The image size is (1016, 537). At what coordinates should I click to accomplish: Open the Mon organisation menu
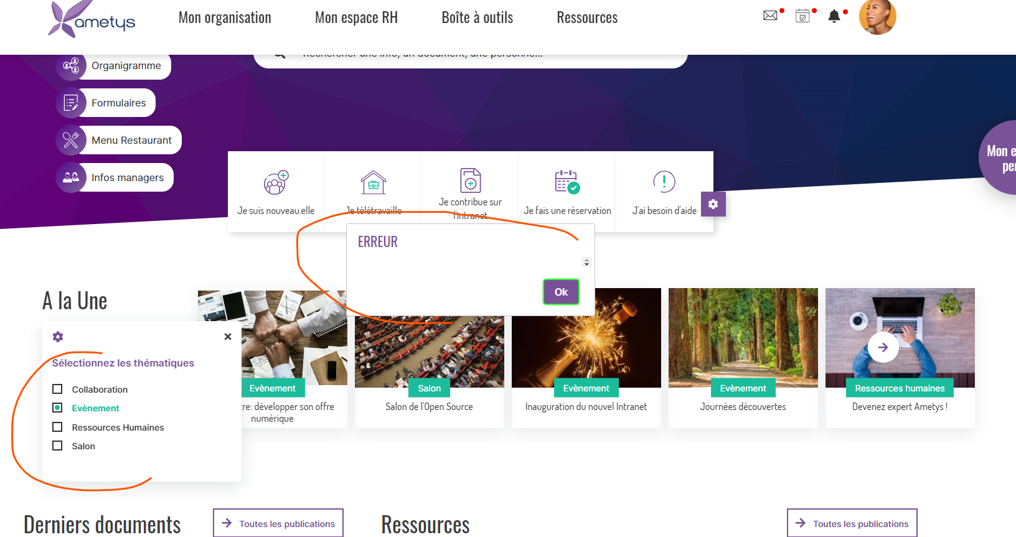[x=225, y=17]
